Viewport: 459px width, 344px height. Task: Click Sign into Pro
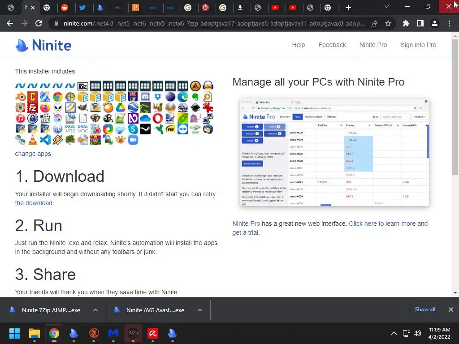coord(418,45)
